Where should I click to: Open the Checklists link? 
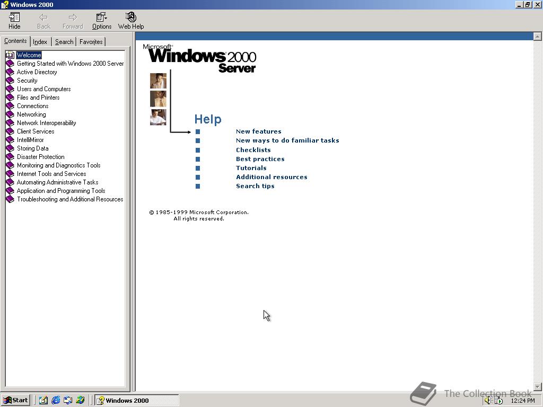click(x=253, y=150)
